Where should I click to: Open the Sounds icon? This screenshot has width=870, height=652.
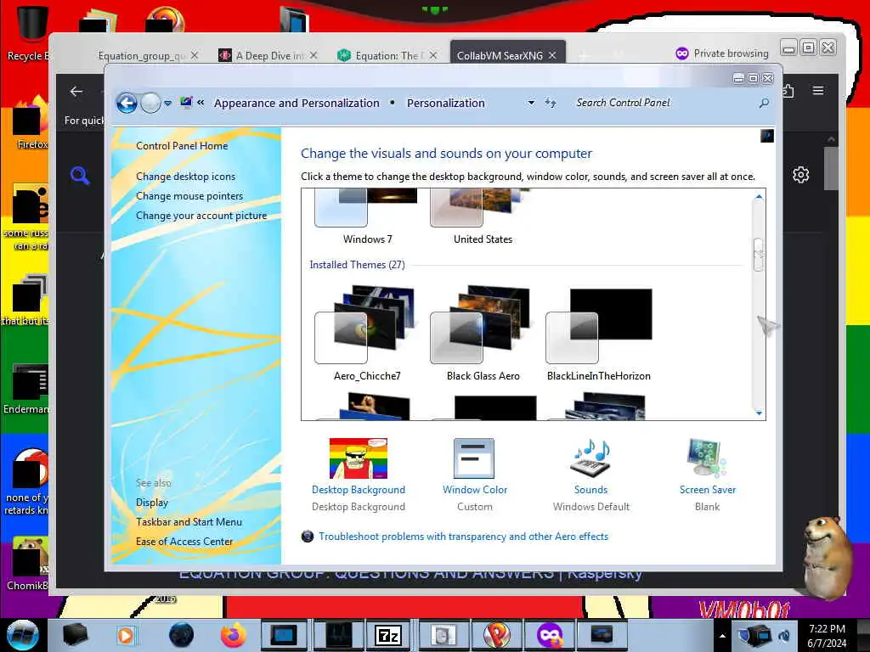tap(590, 458)
